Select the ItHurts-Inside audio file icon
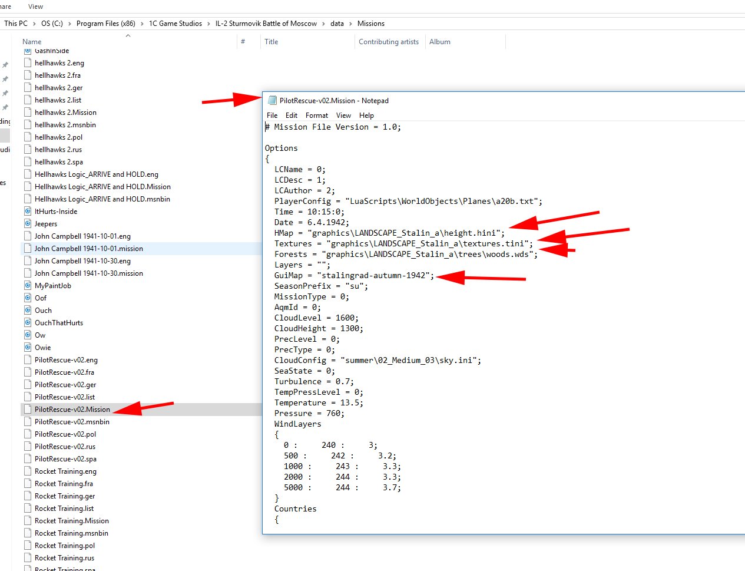This screenshot has height=571, width=745. pyautogui.click(x=28, y=212)
